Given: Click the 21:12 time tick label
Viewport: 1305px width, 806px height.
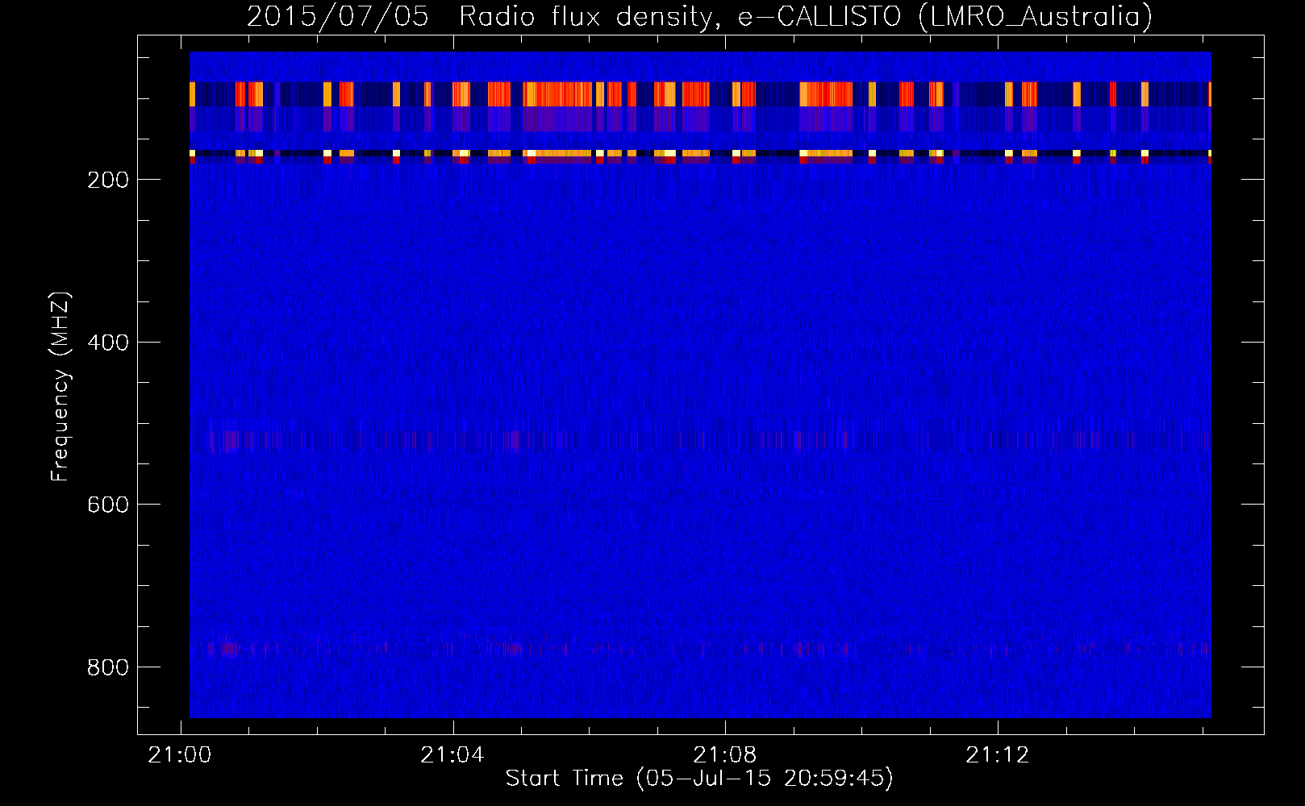Looking at the screenshot, I should click(x=998, y=755).
